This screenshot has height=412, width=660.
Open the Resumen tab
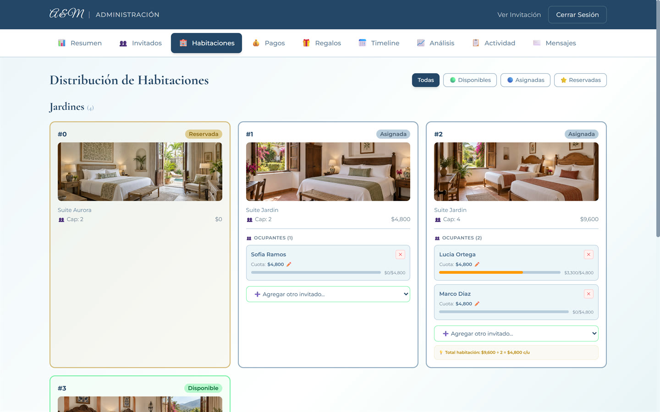(x=80, y=43)
